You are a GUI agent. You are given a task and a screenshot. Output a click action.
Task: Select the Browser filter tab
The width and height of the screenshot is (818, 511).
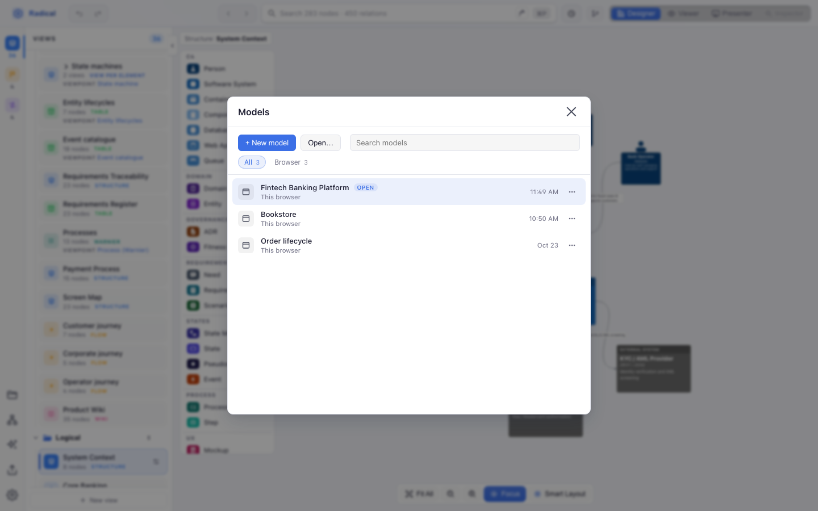[x=291, y=162]
